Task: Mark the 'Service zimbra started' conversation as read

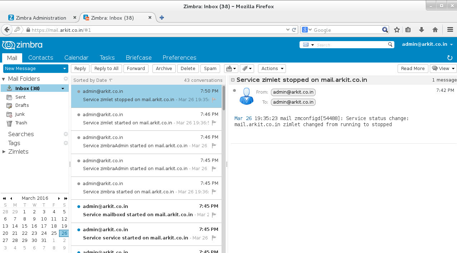Action: [78, 183]
